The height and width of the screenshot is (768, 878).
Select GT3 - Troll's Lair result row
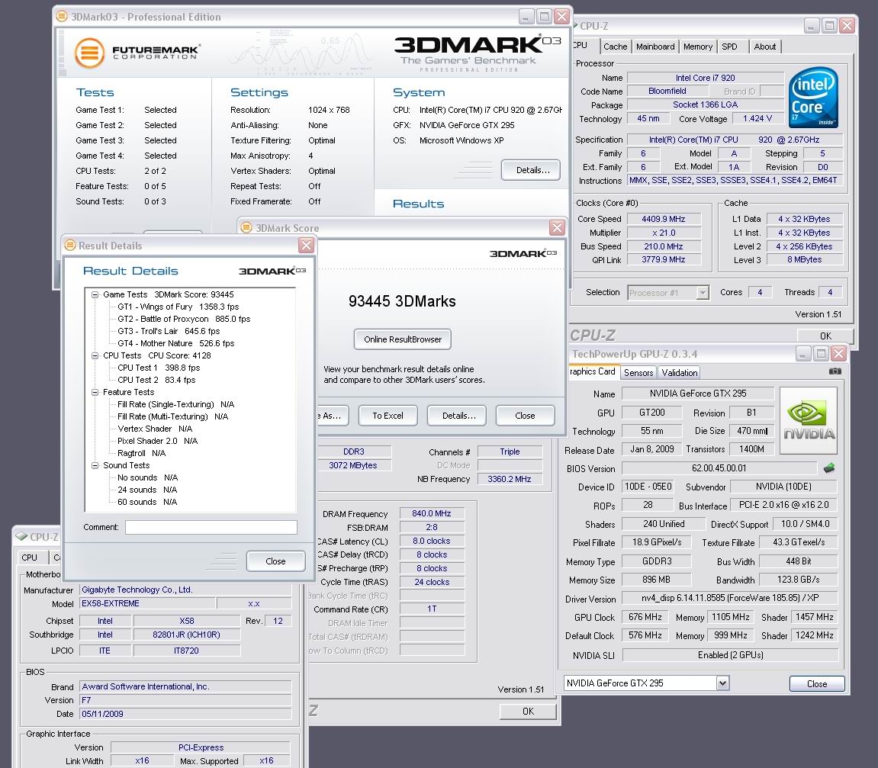click(x=169, y=332)
